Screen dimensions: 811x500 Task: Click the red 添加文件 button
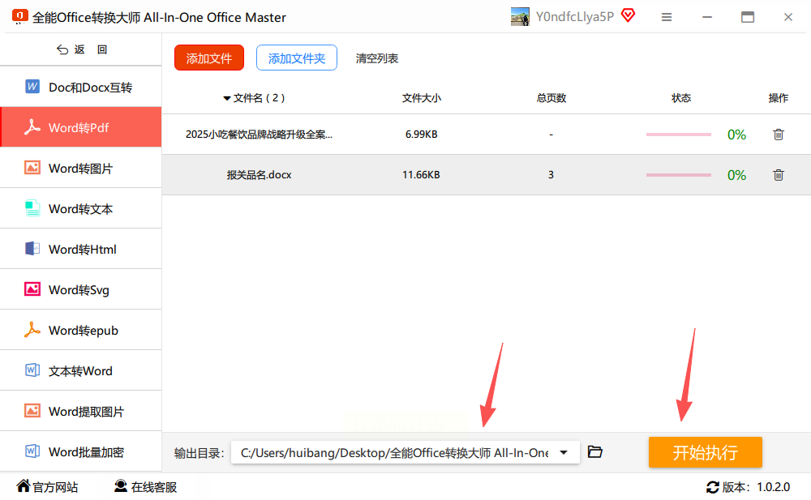[209, 58]
